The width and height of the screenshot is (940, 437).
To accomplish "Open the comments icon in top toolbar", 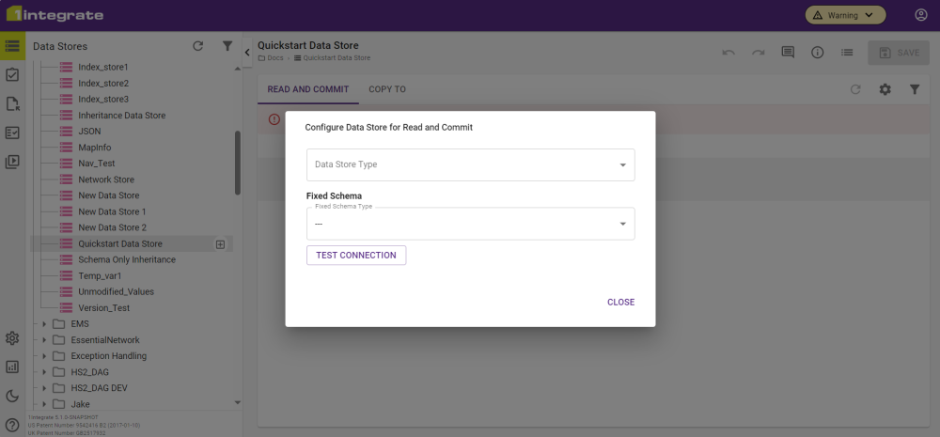I will [788, 53].
